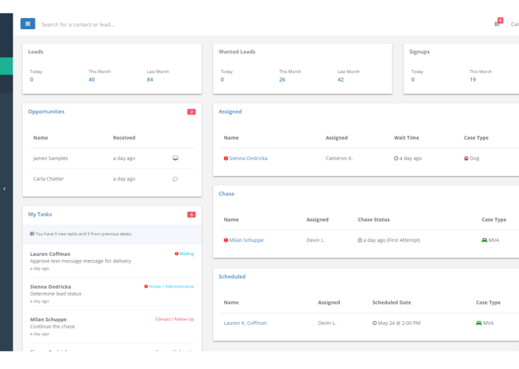519x369 pixels.
Task: Click the clock icon by May 24 date
Action: click(x=374, y=323)
